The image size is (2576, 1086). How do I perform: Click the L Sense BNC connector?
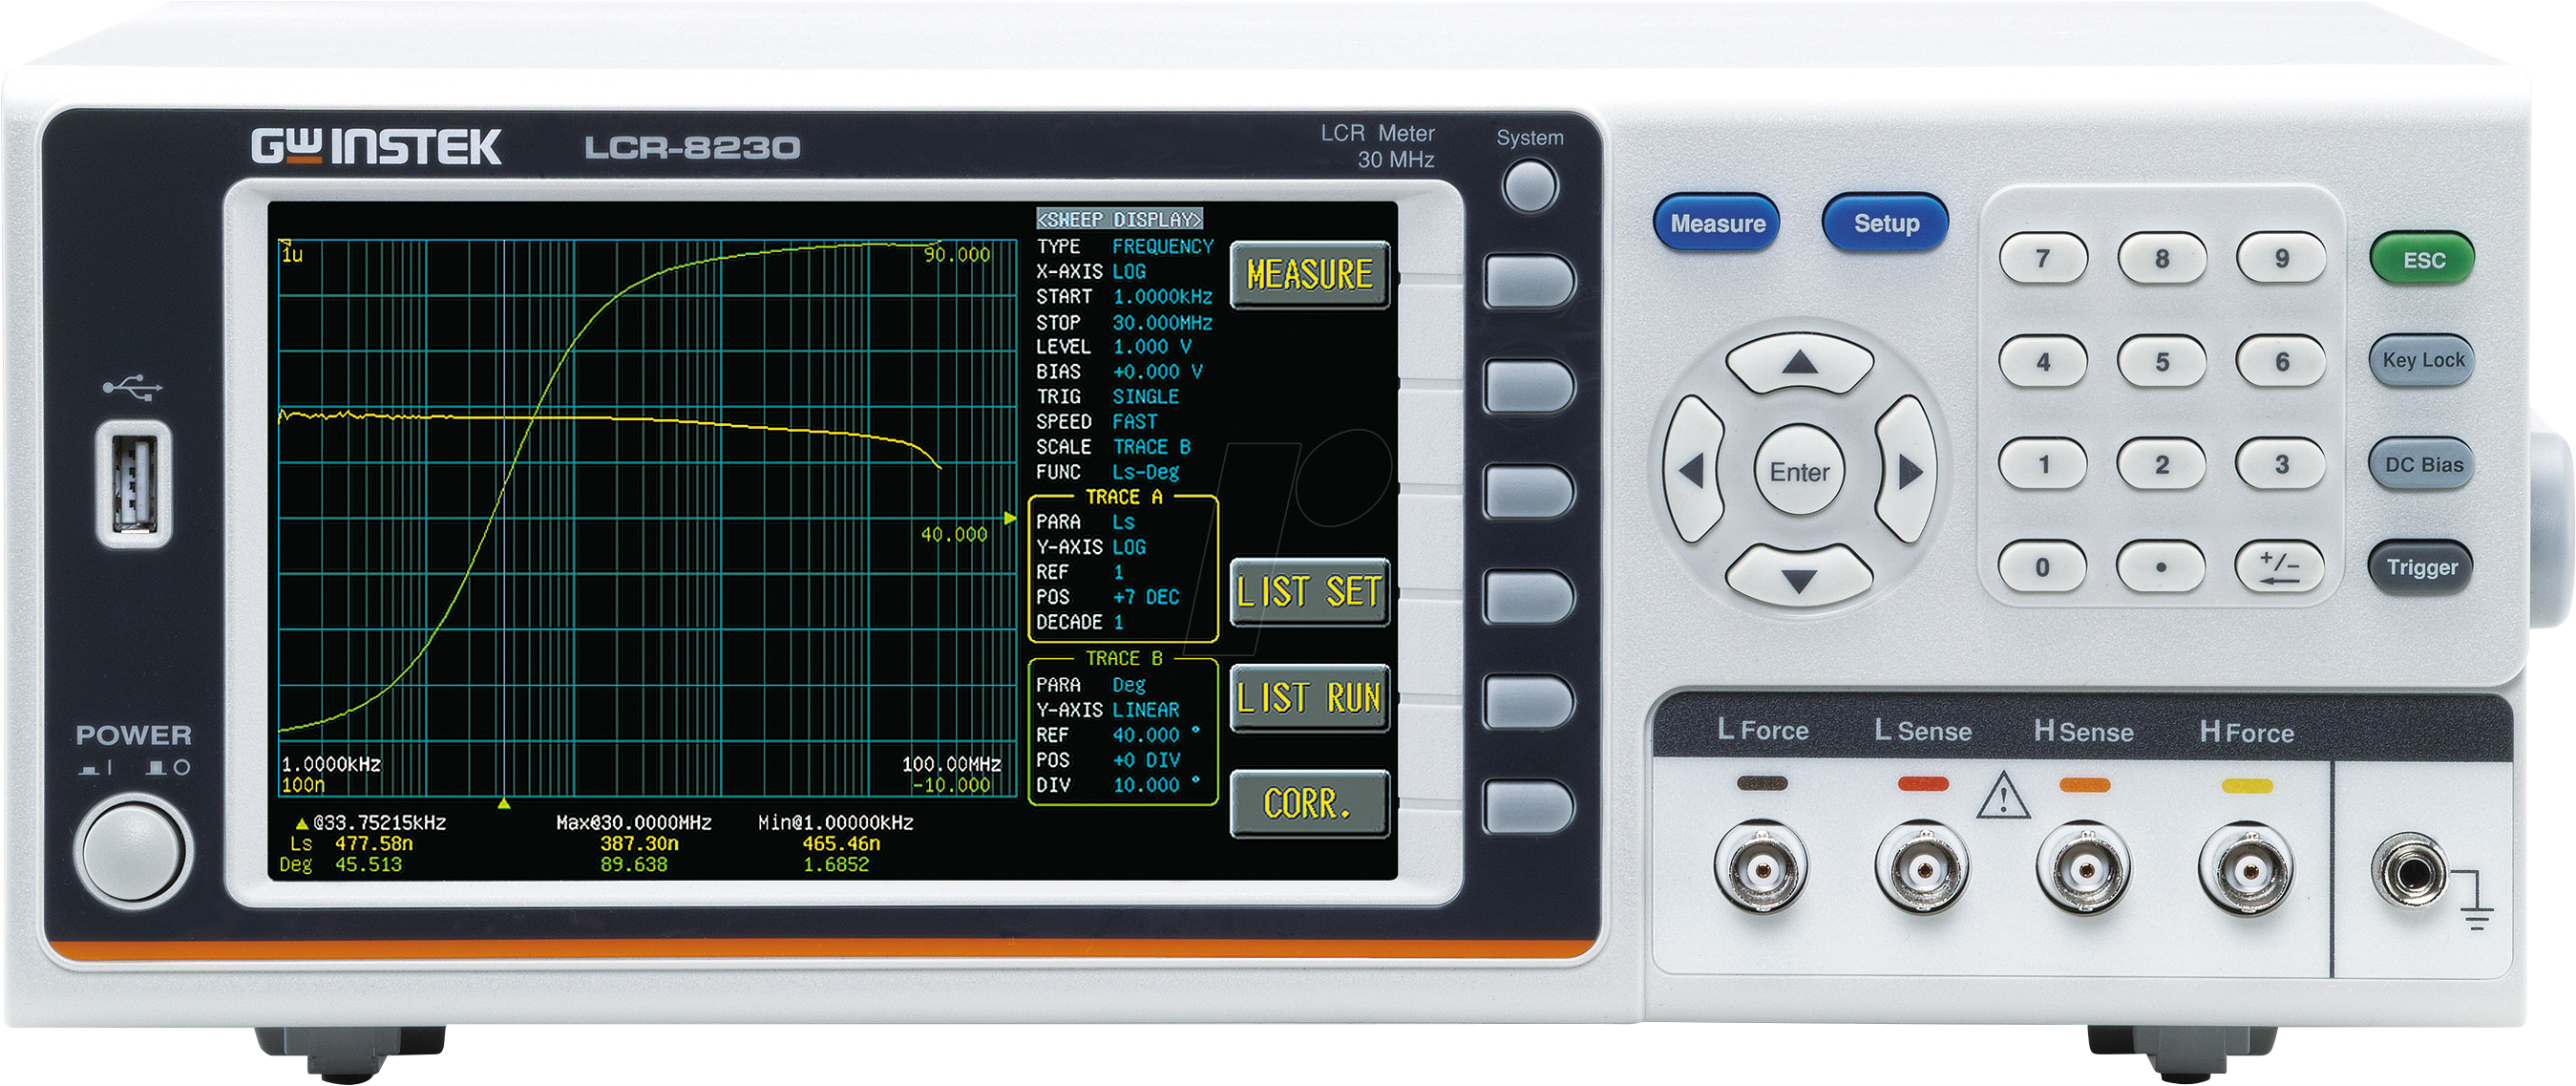pos(1923,869)
